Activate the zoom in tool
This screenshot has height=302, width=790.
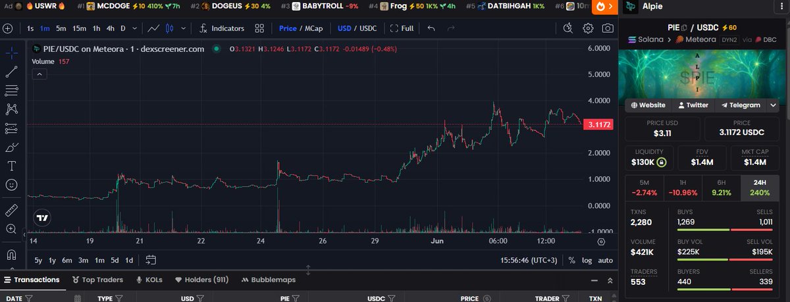tap(12, 229)
